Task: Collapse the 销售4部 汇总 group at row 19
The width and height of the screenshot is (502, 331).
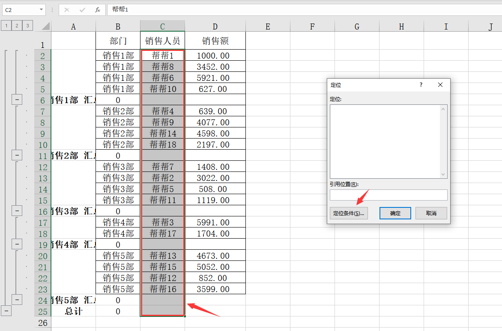Action: tap(17, 244)
